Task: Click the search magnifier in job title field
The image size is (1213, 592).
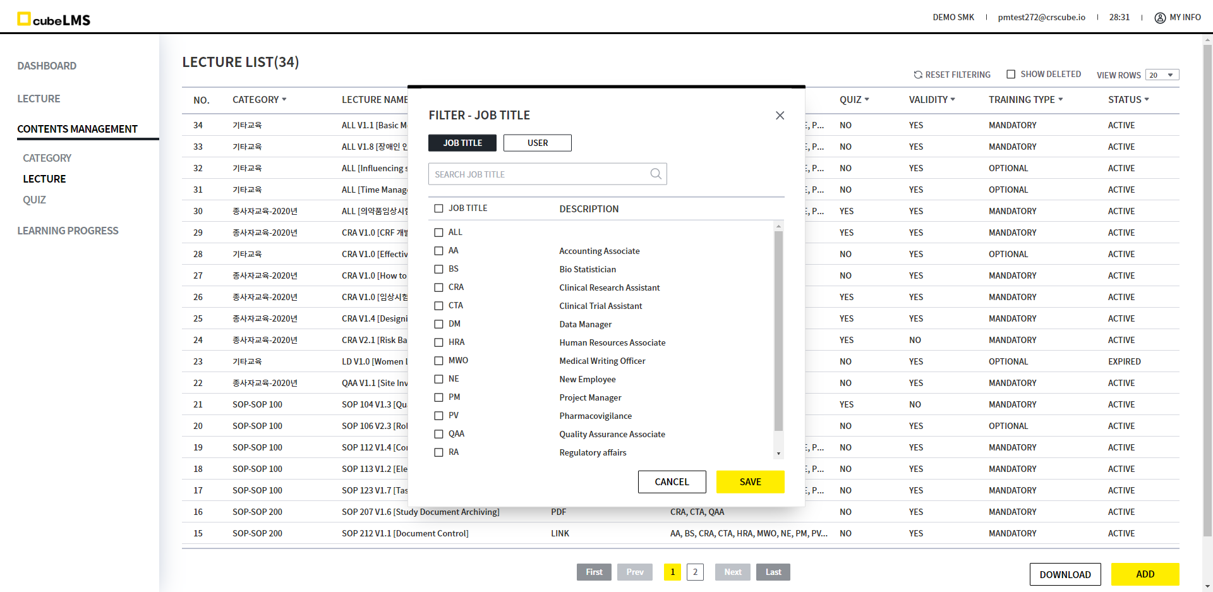Action: (x=656, y=174)
